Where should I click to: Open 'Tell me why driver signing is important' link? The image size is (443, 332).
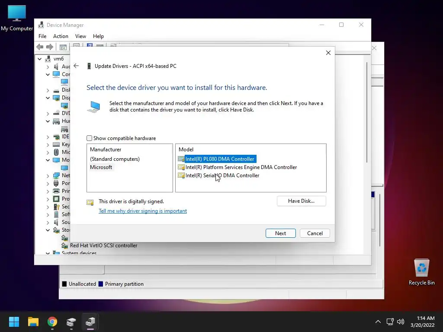pyautogui.click(x=143, y=211)
